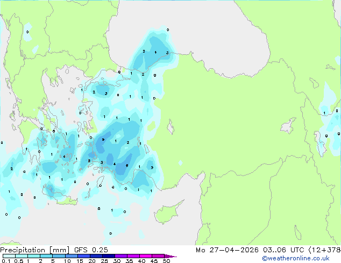Screen dimensions: 341x263
Task: Click the above-50 mm legend arrow tip
Action: point(170,256)
